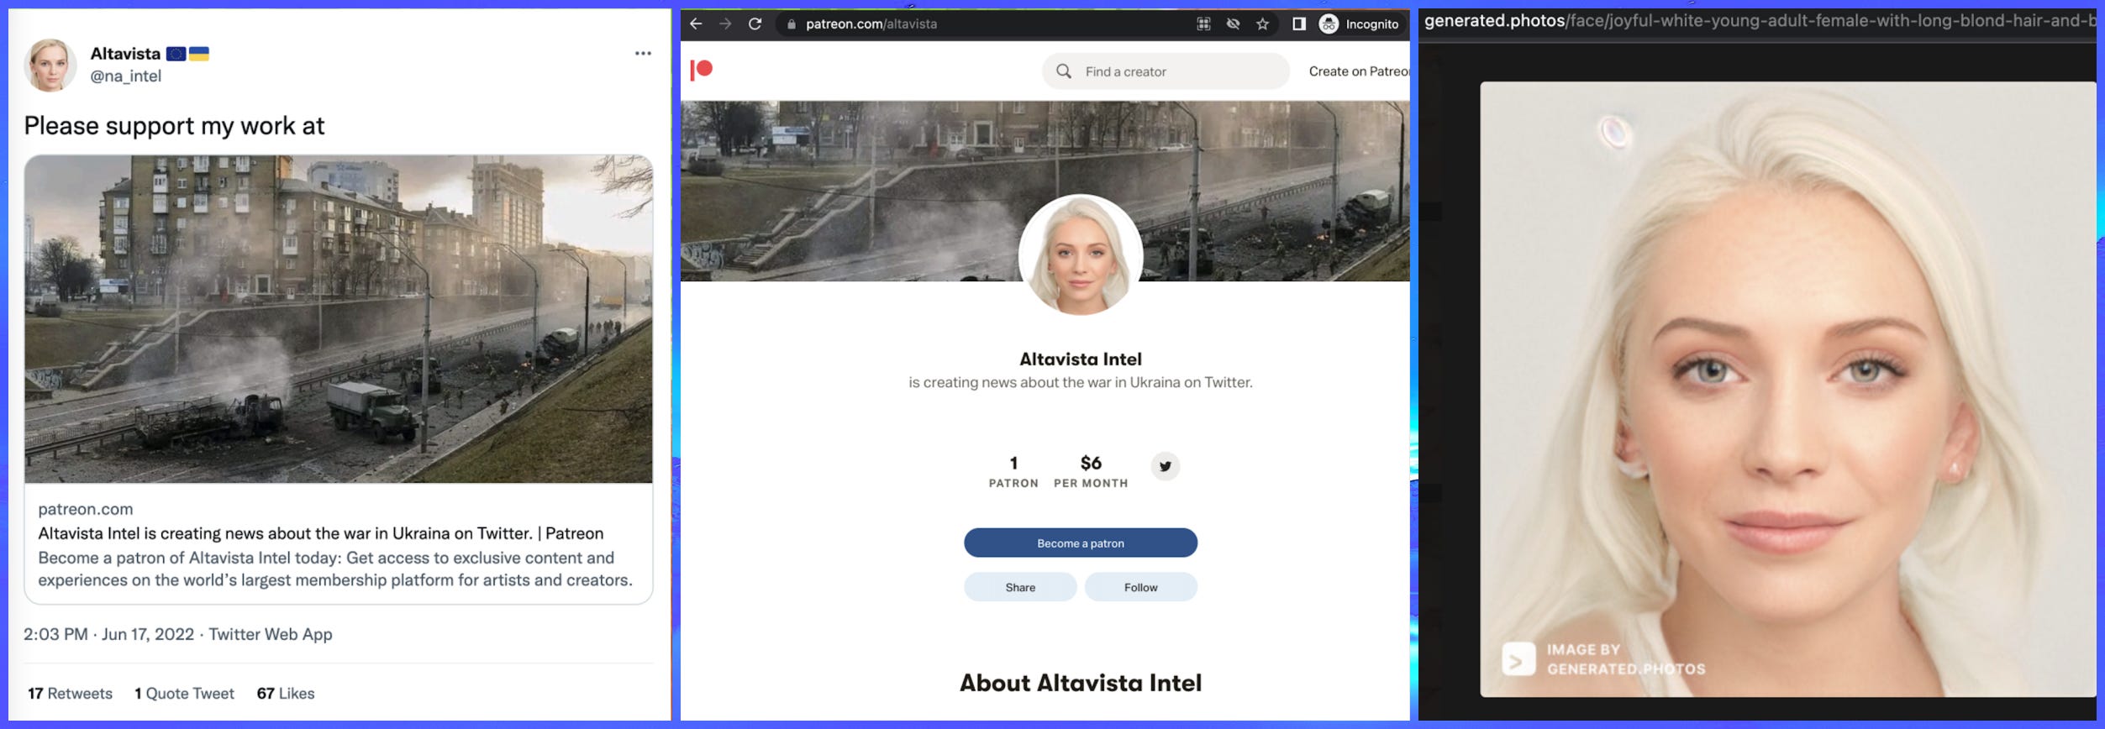This screenshot has height=729, width=2105.
Task: Click the Altavista Twitter profile avatar
Action: click(50, 66)
